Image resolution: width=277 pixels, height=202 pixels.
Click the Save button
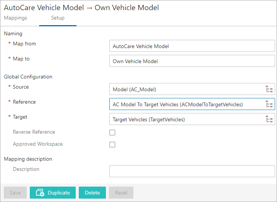15,193
